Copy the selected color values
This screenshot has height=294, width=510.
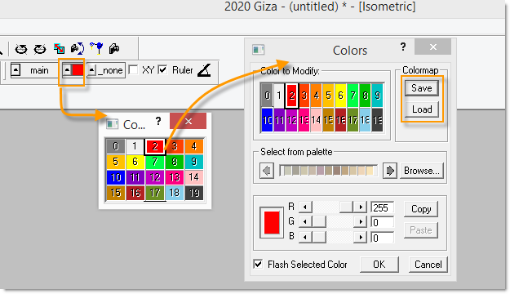421,209
